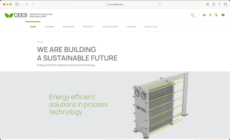Open the CEES Facebook page icon
This screenshot has width=230, height=140.
(210, 15)
